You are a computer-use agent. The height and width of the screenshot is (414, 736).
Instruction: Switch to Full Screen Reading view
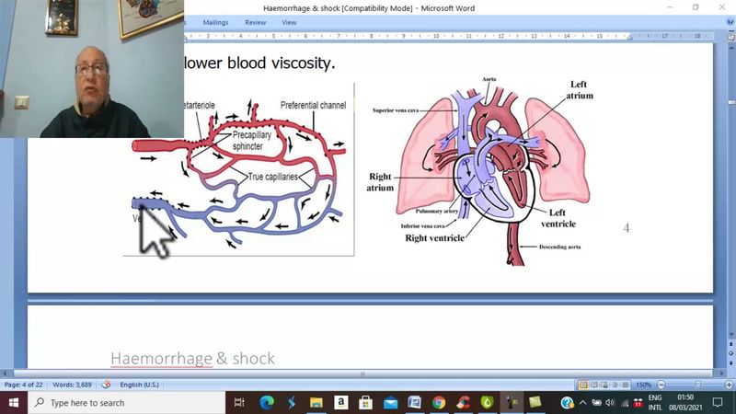[593, 385]
